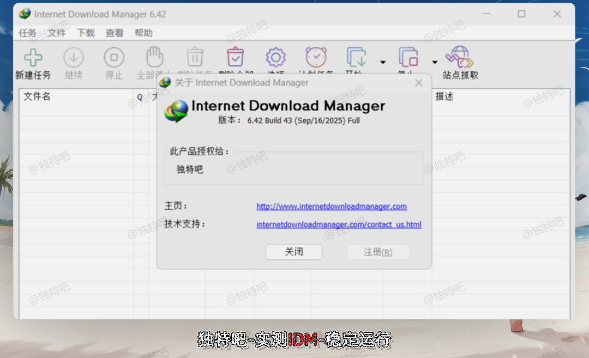Click the 继续 resume download icon
589x358 pixels.
pyautogui.click(x=74, y=57)
